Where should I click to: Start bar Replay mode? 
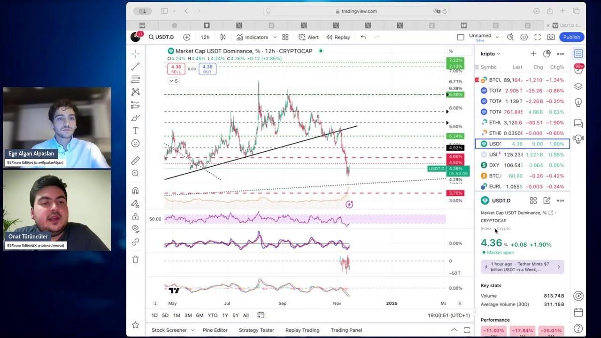click(x=338, y=37)
